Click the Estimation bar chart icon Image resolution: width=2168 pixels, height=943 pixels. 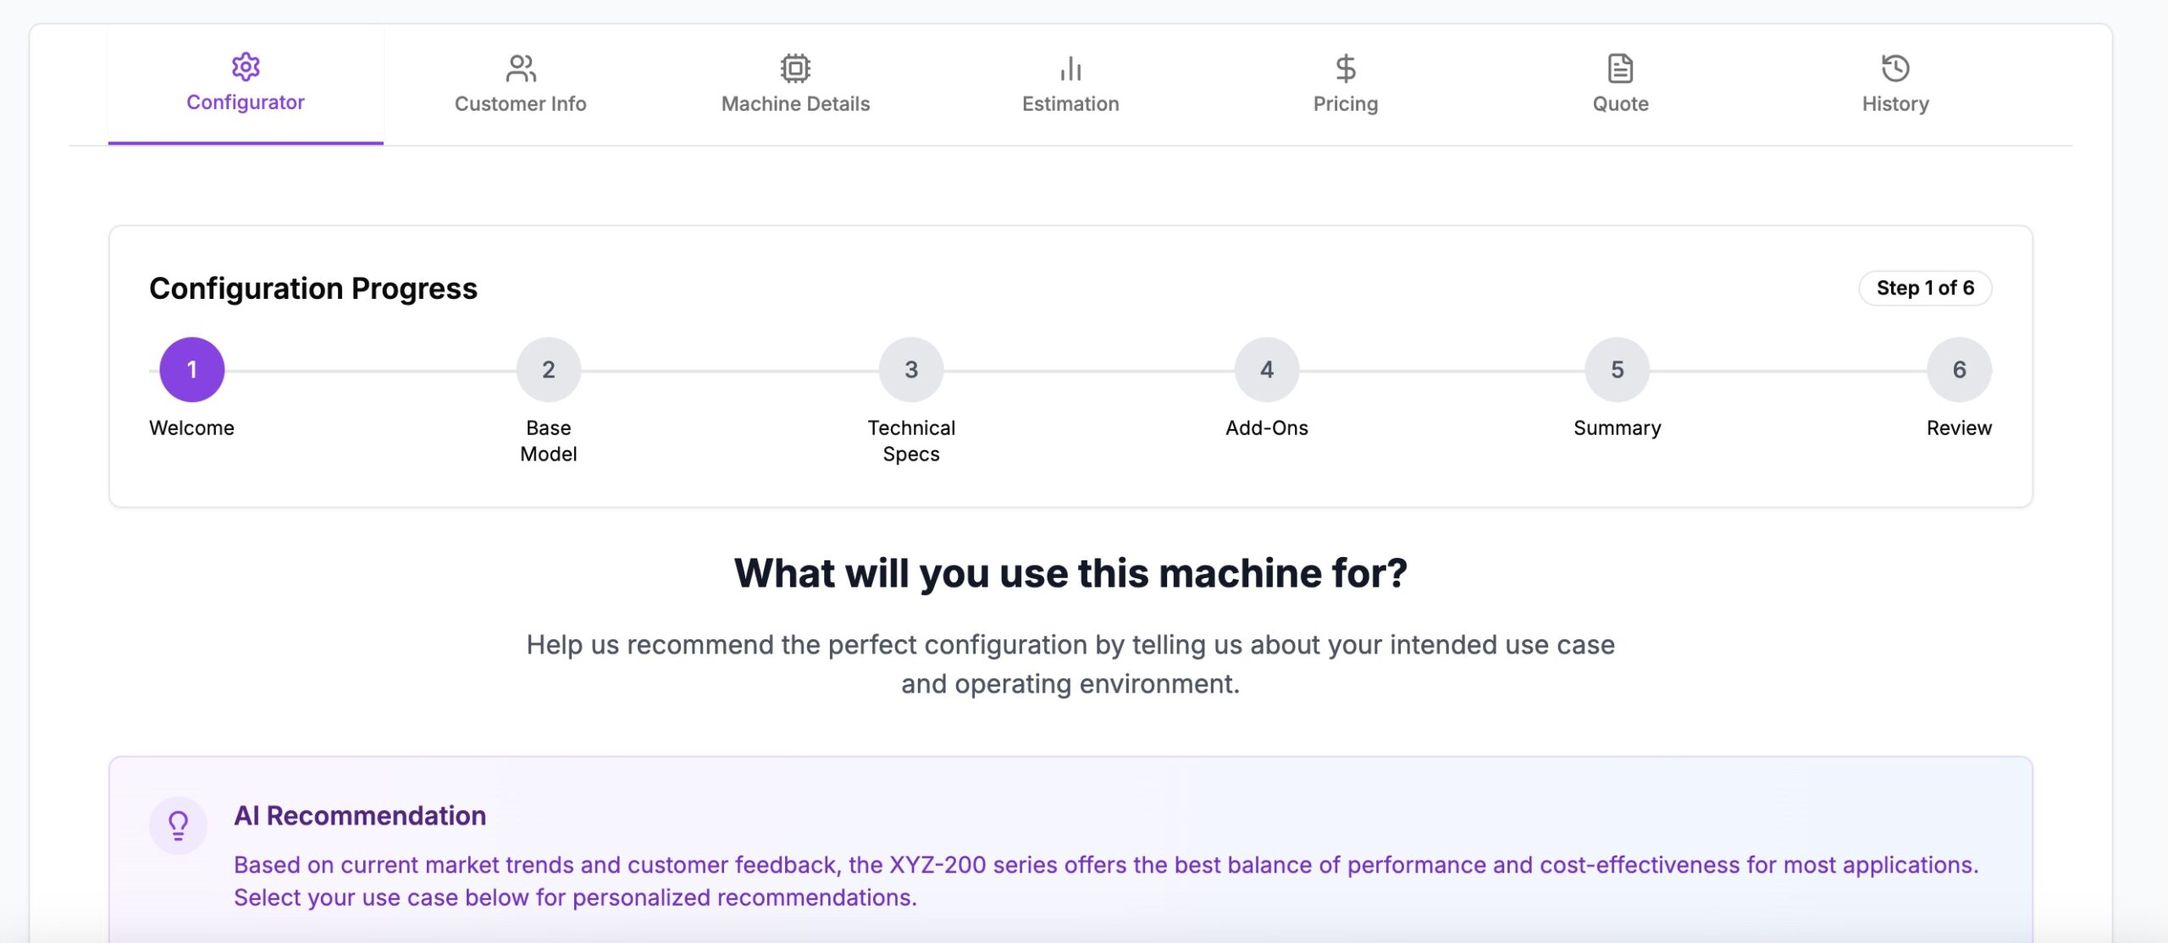(x=1070, y=69)
